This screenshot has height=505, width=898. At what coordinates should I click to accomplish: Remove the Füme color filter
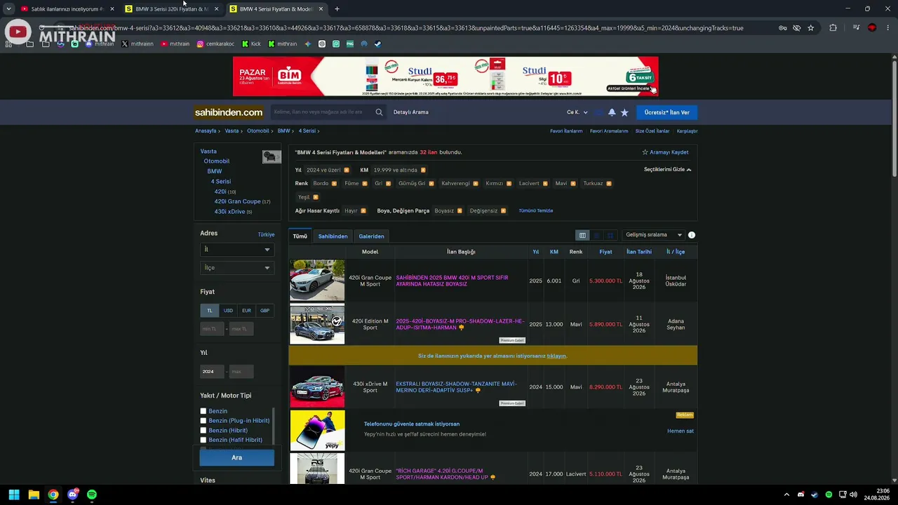point(365,184)
